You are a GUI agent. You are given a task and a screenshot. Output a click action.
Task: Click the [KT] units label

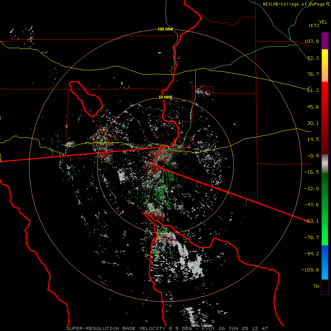[x=314, y=25]
